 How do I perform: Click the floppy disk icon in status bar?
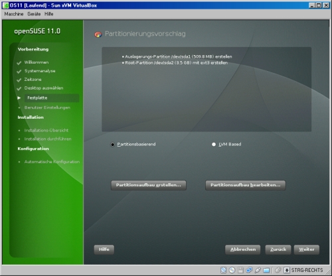(x=240, y=270)
